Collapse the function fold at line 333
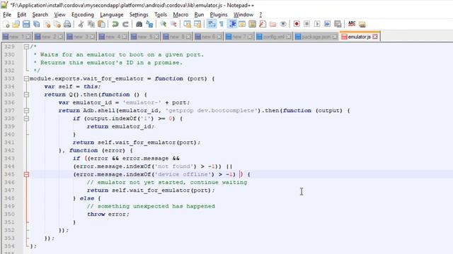The width and height of the screenshot is (453, 254). pyautogui.click(x=26, y=78)
